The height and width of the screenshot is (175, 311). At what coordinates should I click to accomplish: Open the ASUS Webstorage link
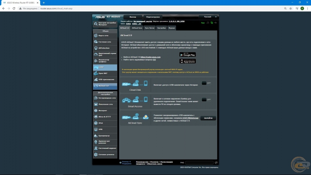(190, 118)
